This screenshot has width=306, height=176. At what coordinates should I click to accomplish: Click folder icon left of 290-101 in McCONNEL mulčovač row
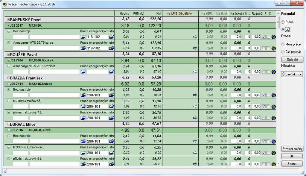83,153
